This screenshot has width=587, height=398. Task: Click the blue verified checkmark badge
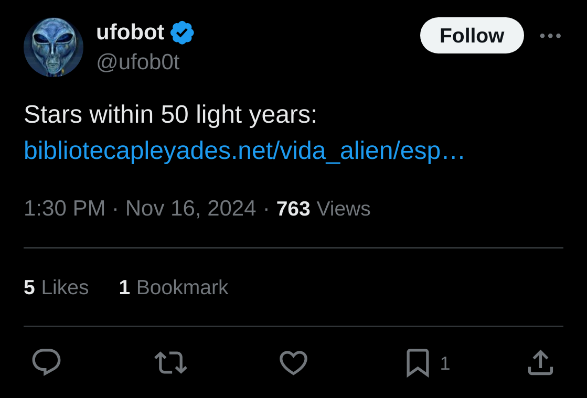(x=183, y=33)
